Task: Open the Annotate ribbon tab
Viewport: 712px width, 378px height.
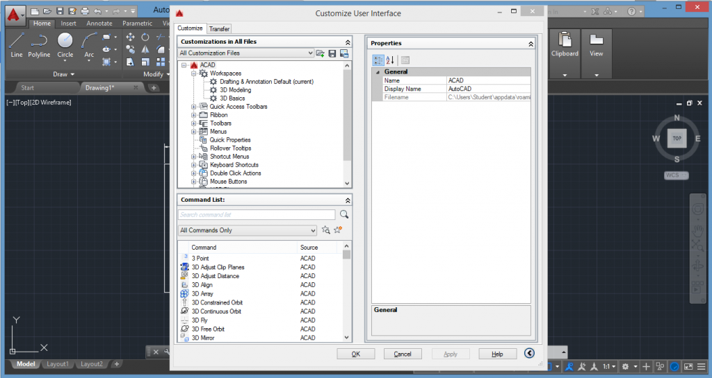Action: click(x=99, y=23)
